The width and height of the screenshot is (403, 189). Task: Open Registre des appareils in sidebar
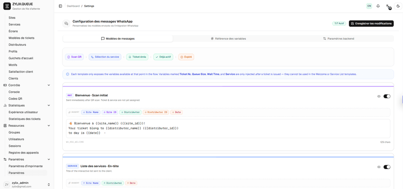pyautogui.click(x=24, y=153)
